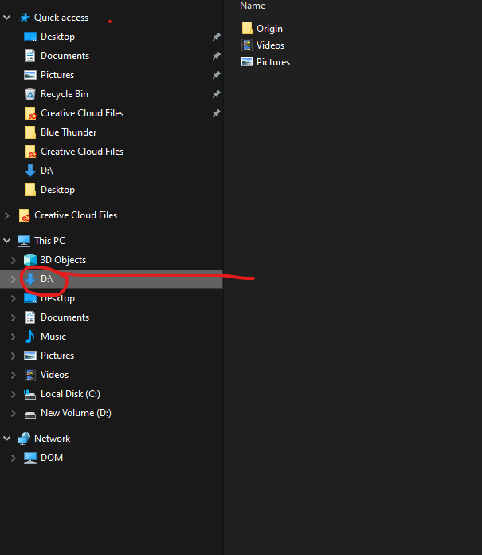
Task: Click the This PC monitor icon
Action: coord(24,241)
